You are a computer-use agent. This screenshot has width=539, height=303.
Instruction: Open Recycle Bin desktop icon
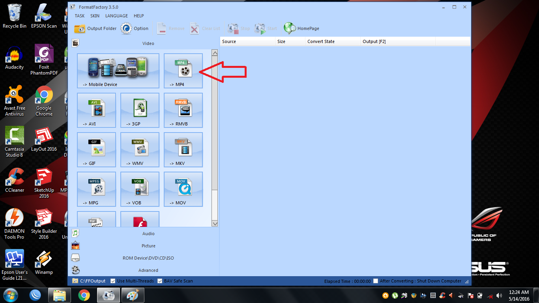[x=15, y=16]
